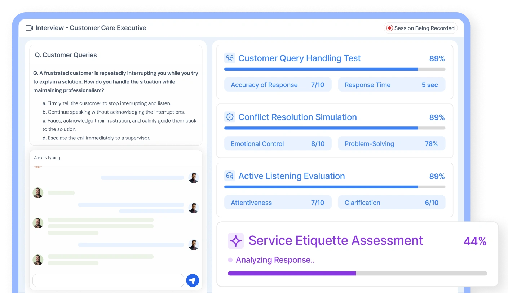Image resolution: width=508 pixels, height=293 pixels.
Task: Click the Problem-Solving 78% chip
Action: coord(392,144)
